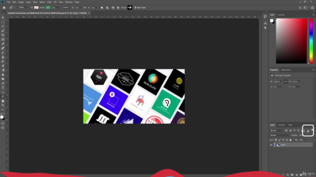Select the Lasso tool
316x177 pixels.
[x=3, y=26]
